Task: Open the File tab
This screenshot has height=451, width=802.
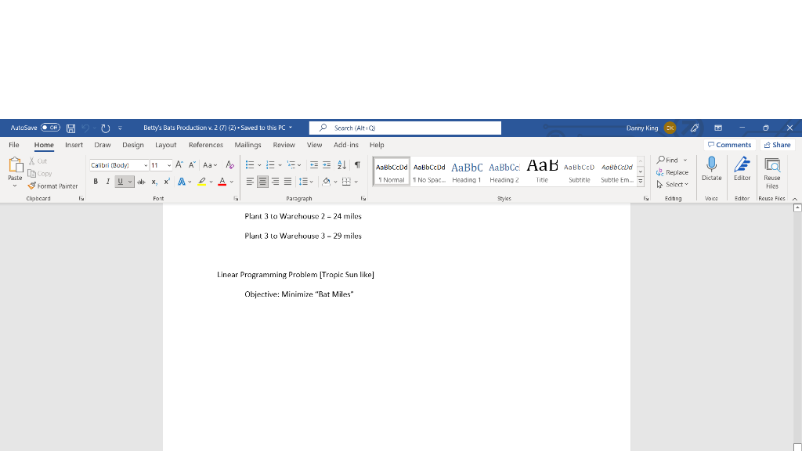Action: pos(14,145)
